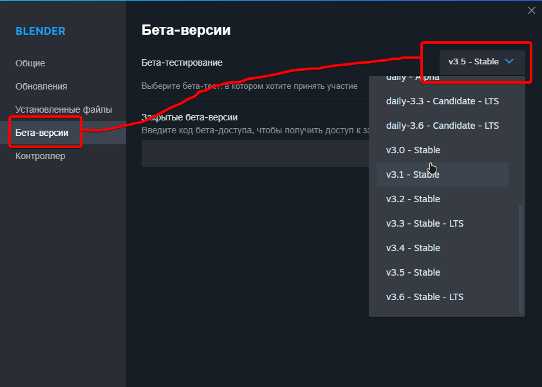Close the Blender properties dialog
The height and width of the screenshot is (387, 542).
tap(531, 10)
